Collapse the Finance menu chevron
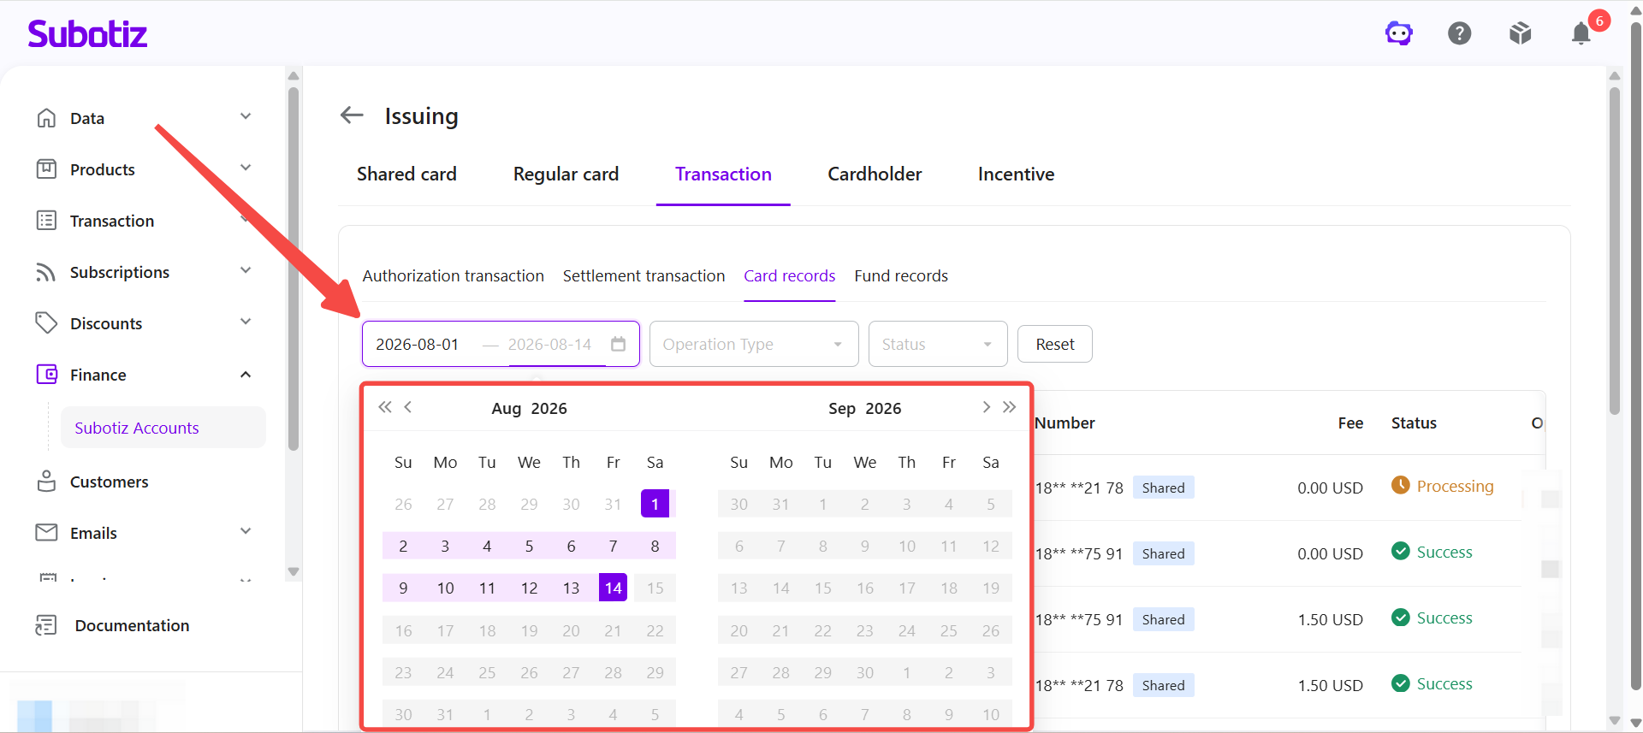The width and height of the screenshot is (1643, 733). [246, 375]
